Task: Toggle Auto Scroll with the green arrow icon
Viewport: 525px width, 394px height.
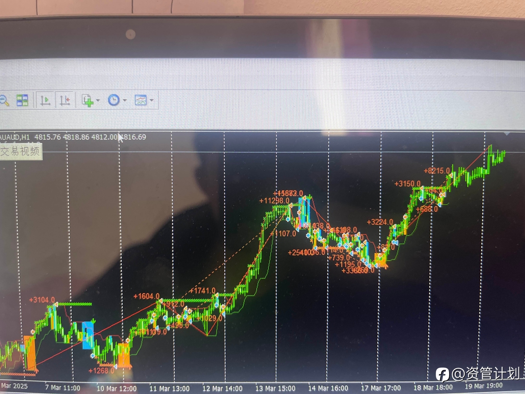Action: pyautogui.click(x=45, y=100)
